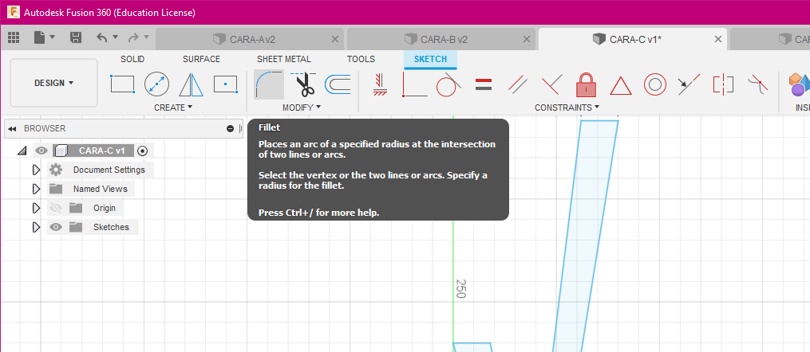Screen dimensions: 810x352
Task: Redo the last action
Action: (132, 37)
